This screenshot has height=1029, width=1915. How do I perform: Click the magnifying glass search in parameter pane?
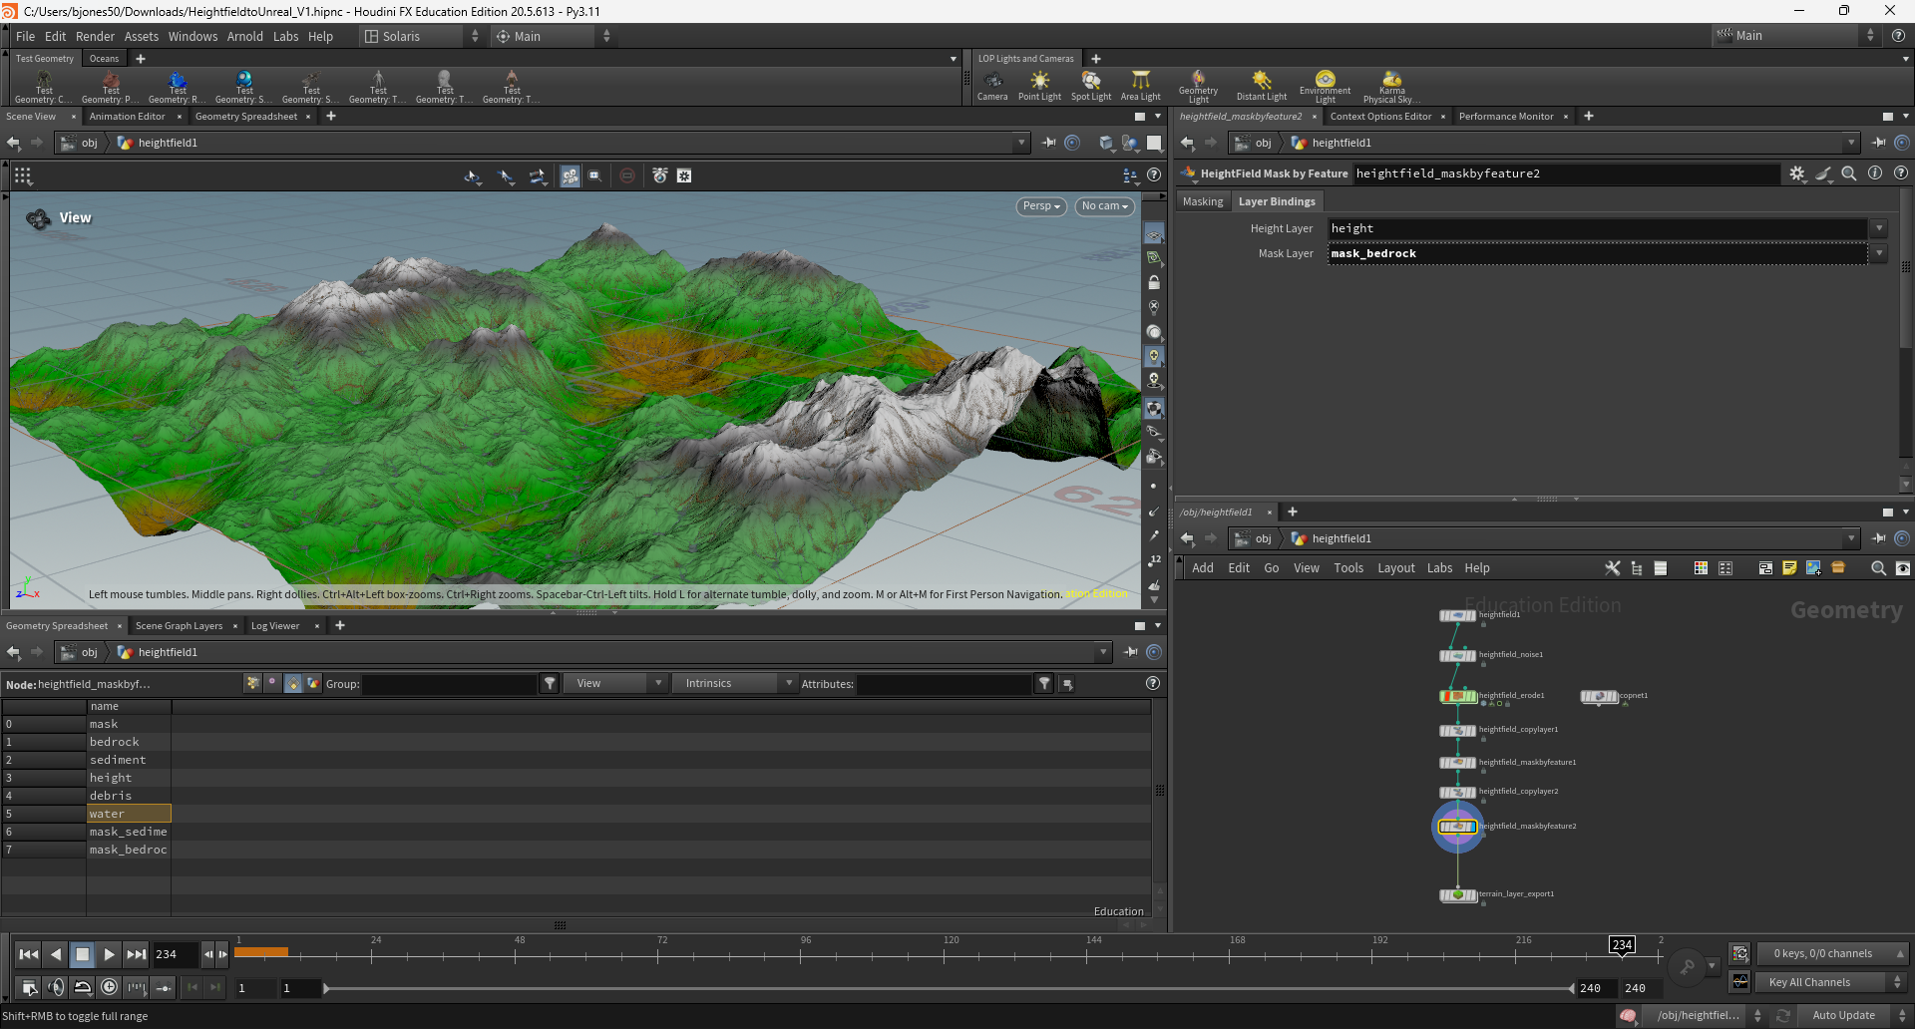pyautogui.click(x=1849, y=173)
